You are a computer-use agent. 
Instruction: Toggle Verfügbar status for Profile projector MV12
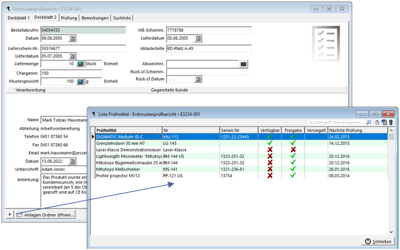click(x=270, y=176)
